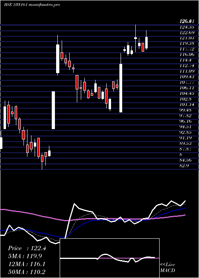199x278 pixels.
Task: Click the 117.72 price axis label
Action: click(187, 49)
